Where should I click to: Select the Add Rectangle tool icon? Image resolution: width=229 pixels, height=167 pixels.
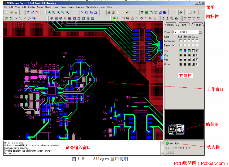pyautogui.click(x=87, y=12)
